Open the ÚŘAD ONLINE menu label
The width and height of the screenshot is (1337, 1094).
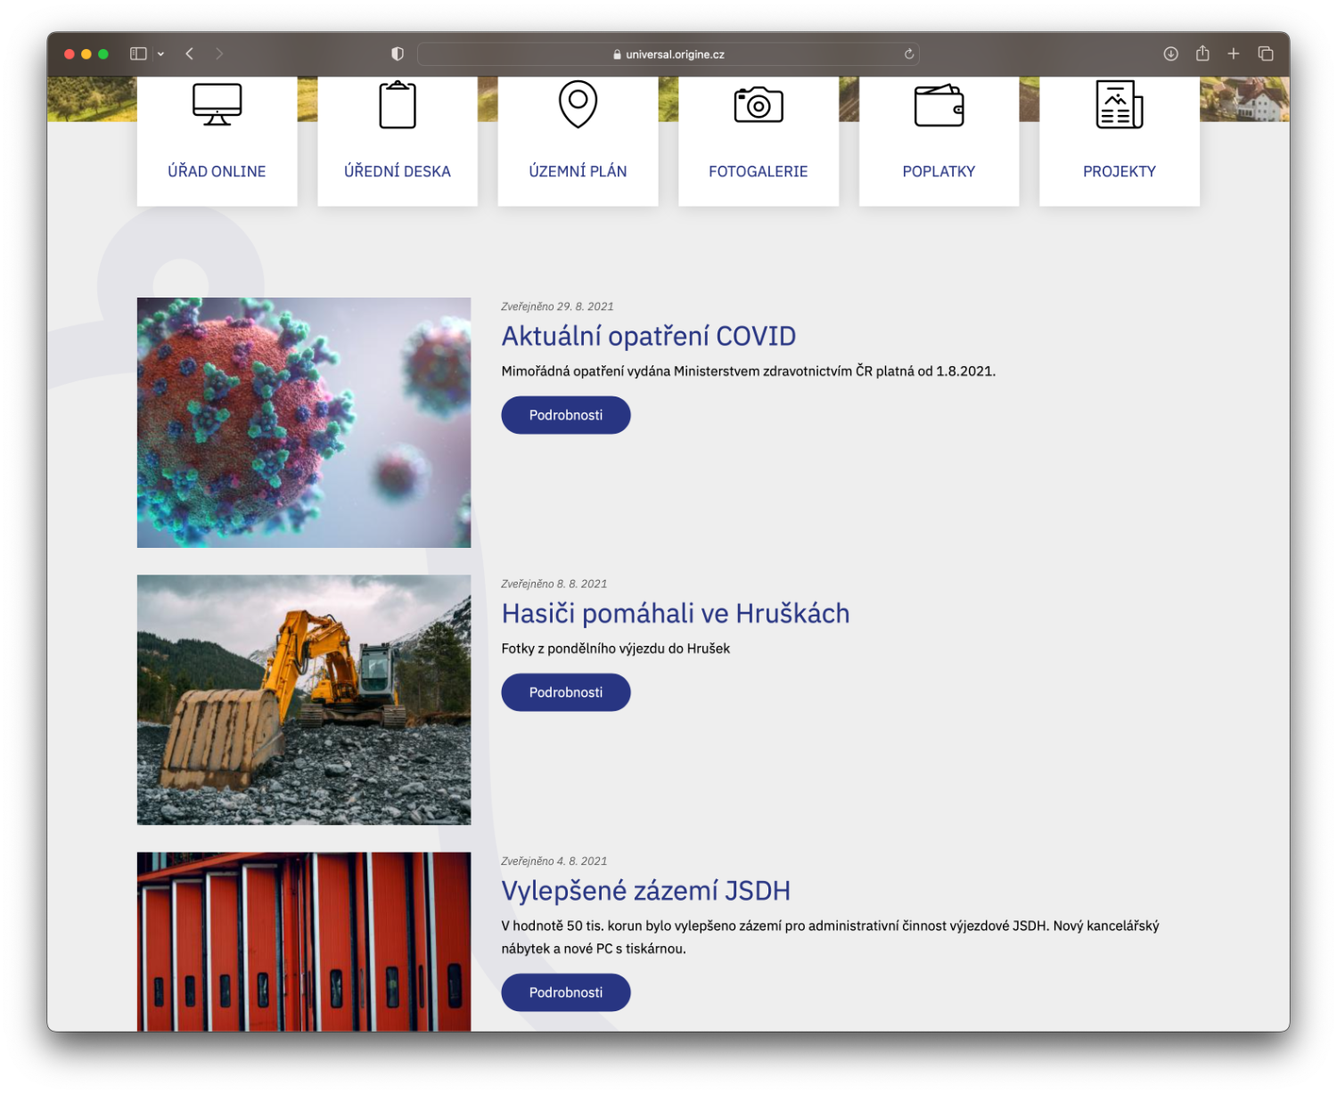(x=217, y=171)
